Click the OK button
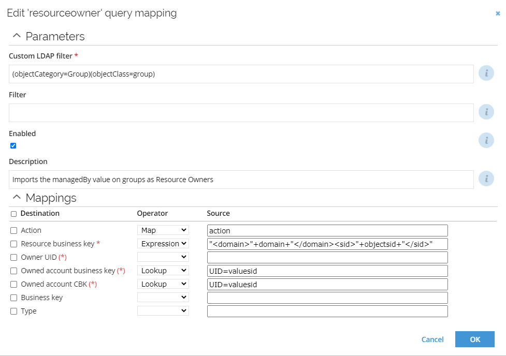Screen dimensions: 506x356 (475, 339)
